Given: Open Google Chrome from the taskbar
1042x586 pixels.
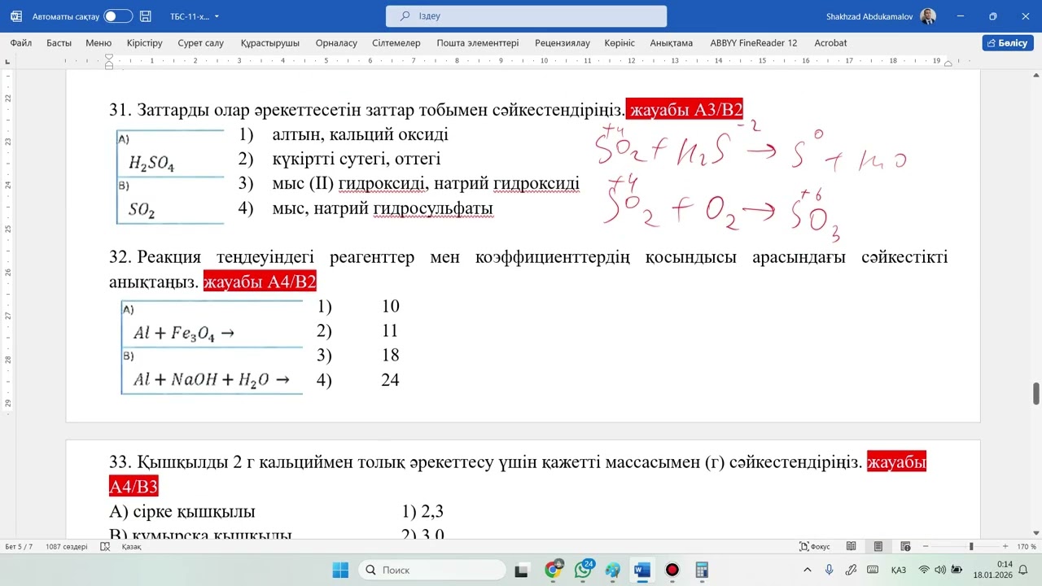Looking at the screenshot, I should [554, 570].
